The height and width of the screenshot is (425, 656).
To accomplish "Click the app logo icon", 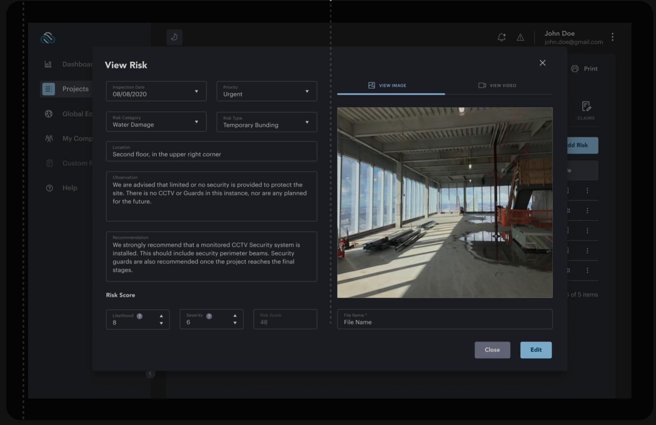I will coord(48,38).
